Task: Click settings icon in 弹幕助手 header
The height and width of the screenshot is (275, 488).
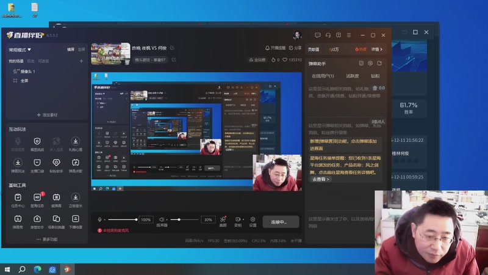Action: (x=370, y=64)
